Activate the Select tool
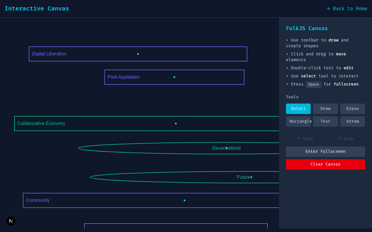372x232 pixels. coord(298,109)
